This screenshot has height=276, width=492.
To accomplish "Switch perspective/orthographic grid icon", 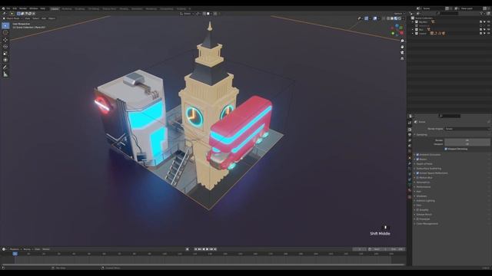I will tap(402, 58).
